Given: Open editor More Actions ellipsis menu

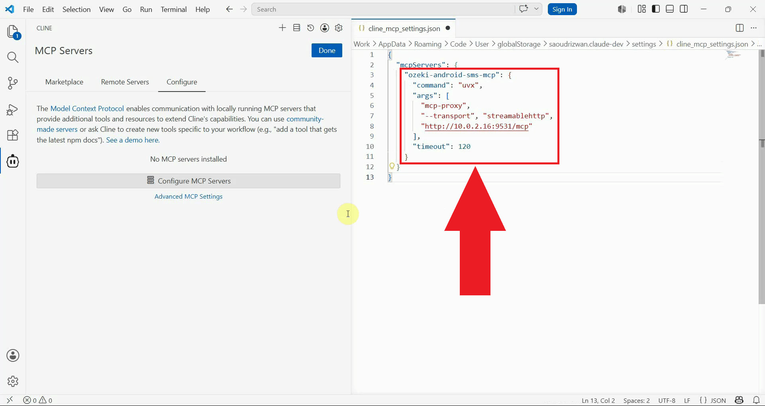Looking at the screenshot, I should pyautogui.click(x=753, y=28).
